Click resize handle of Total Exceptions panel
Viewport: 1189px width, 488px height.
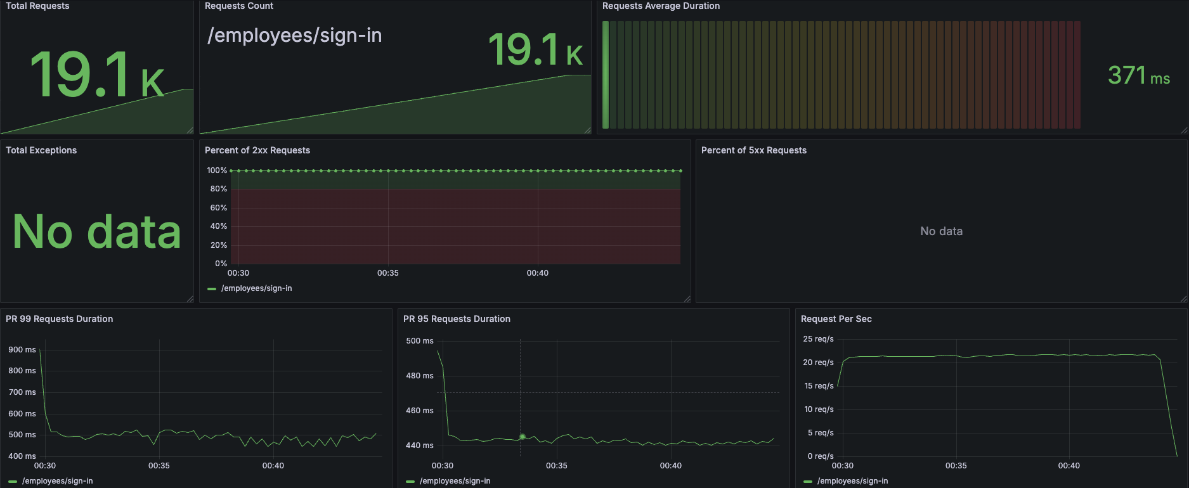click(190, 299)
